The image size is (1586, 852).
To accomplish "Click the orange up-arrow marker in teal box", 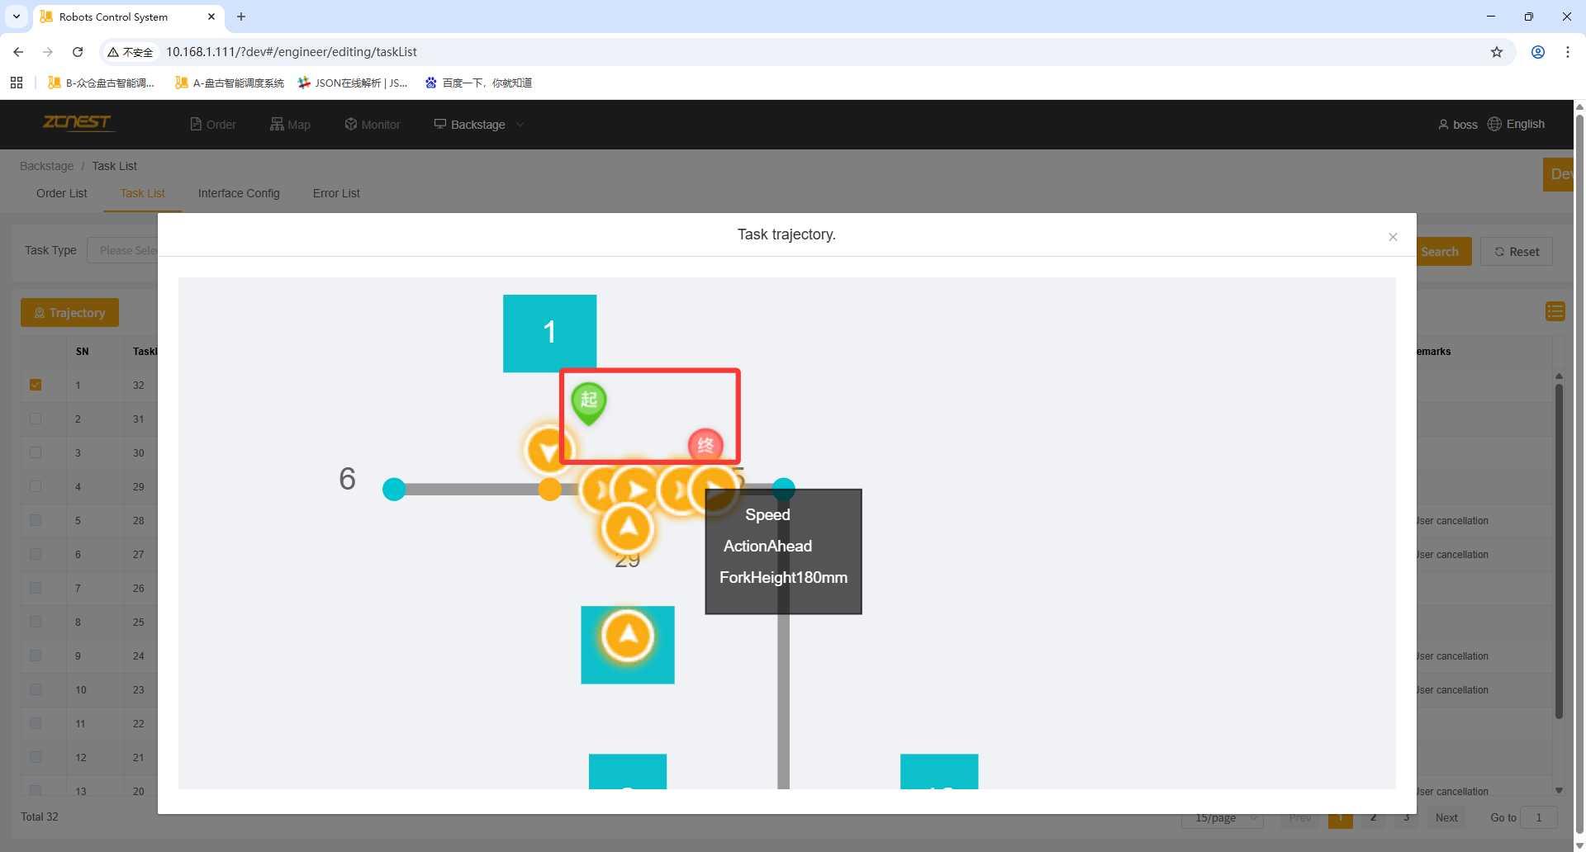I will [x=628, y=637].
